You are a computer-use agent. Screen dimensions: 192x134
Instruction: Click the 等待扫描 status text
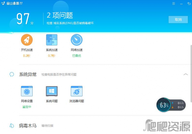click(47, 126)
